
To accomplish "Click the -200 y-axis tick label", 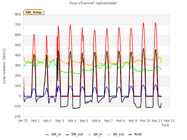I will coord(17,116).
